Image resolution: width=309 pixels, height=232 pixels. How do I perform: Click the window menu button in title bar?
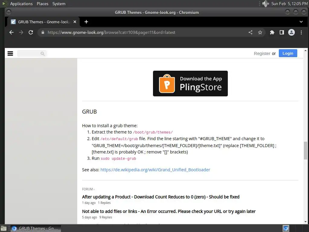pyautogui.click(x=8, y=12)
